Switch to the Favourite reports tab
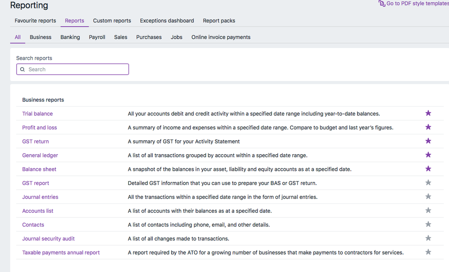 coord(35,21)
